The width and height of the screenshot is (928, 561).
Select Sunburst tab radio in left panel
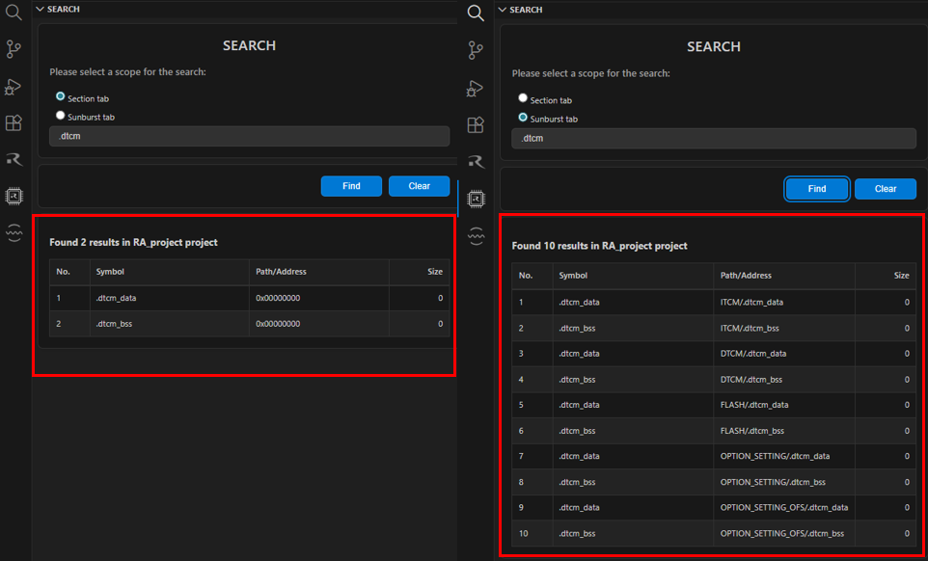(x=61, y=116)
